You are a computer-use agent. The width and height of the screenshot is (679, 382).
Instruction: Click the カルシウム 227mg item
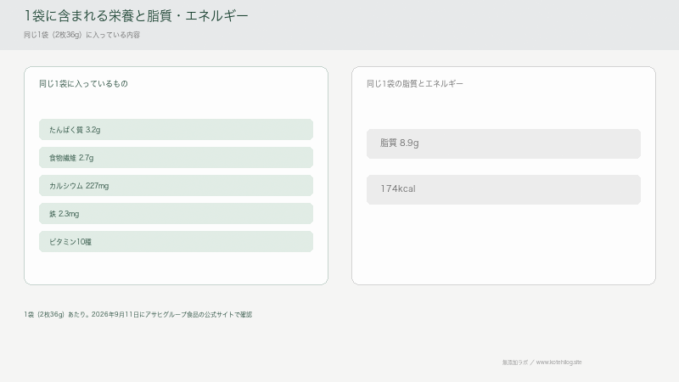[x=176, y=185]
